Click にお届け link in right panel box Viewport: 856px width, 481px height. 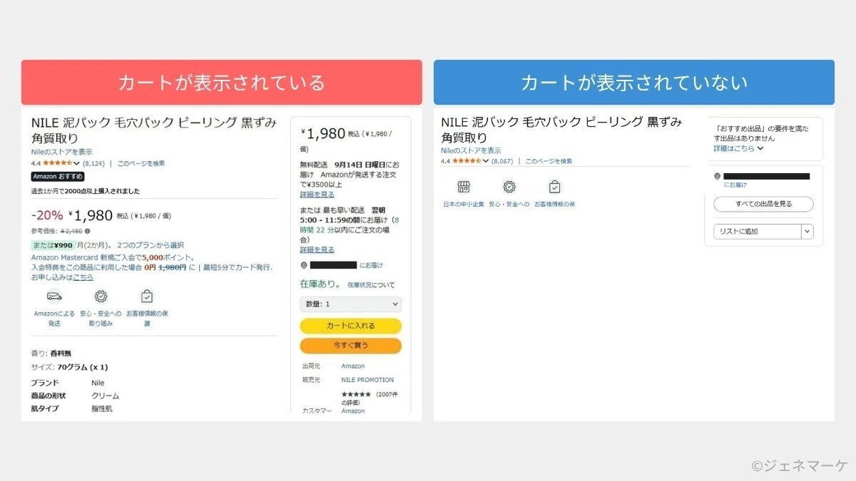coord(735,185)
